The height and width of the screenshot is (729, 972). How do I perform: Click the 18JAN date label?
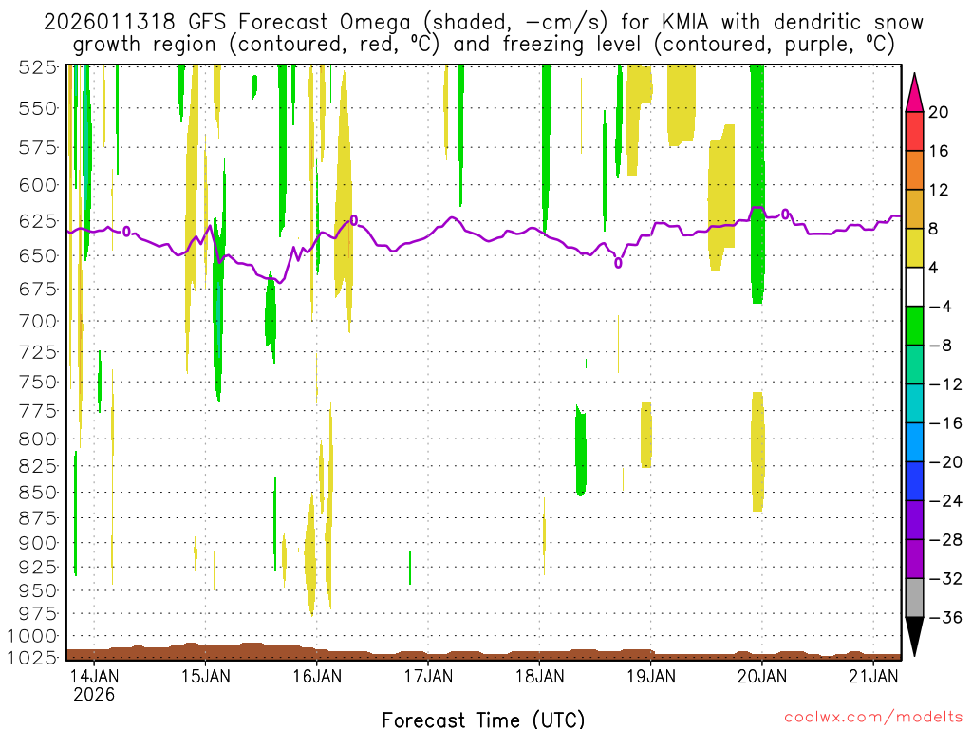pos(539,676)
